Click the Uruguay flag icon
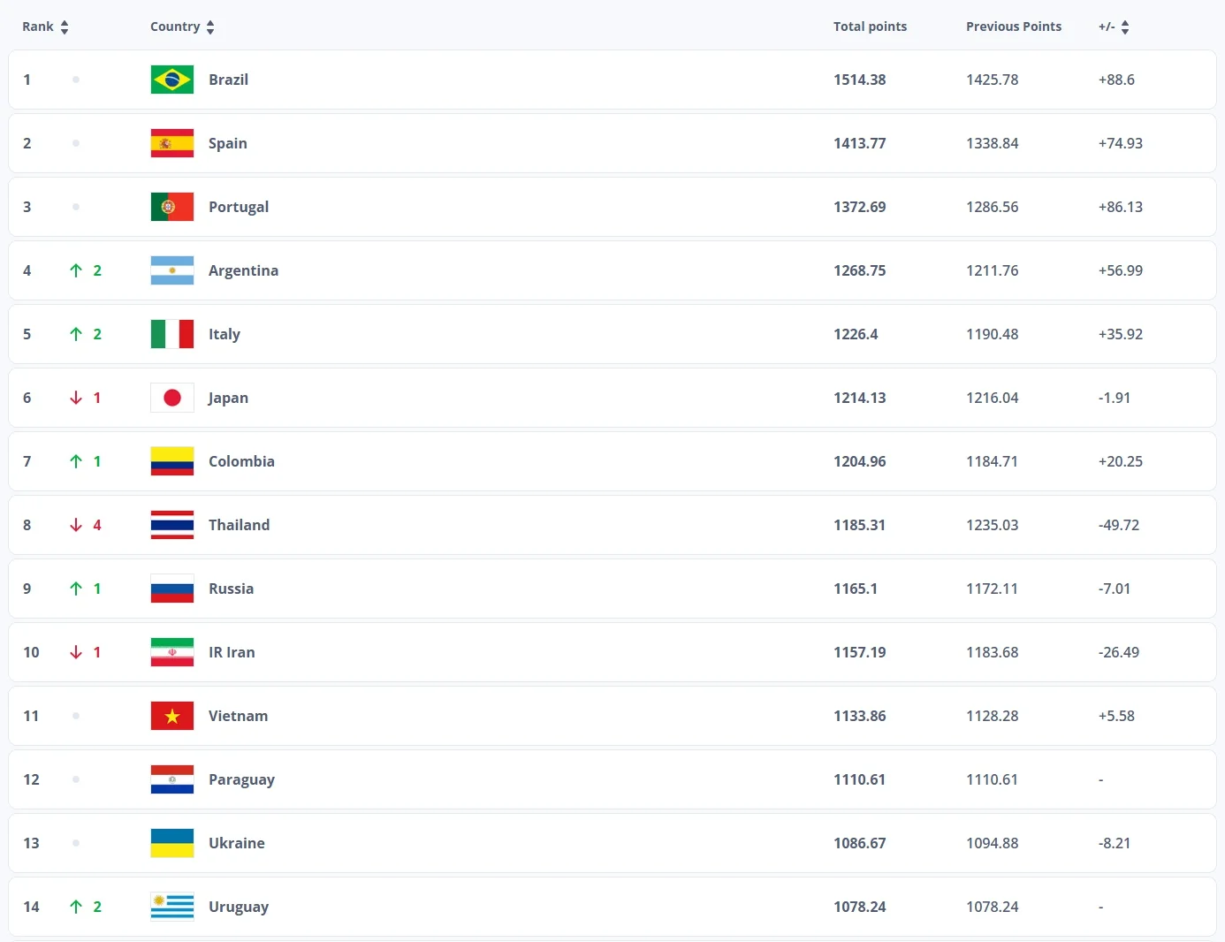 click(x=172, y=907)
